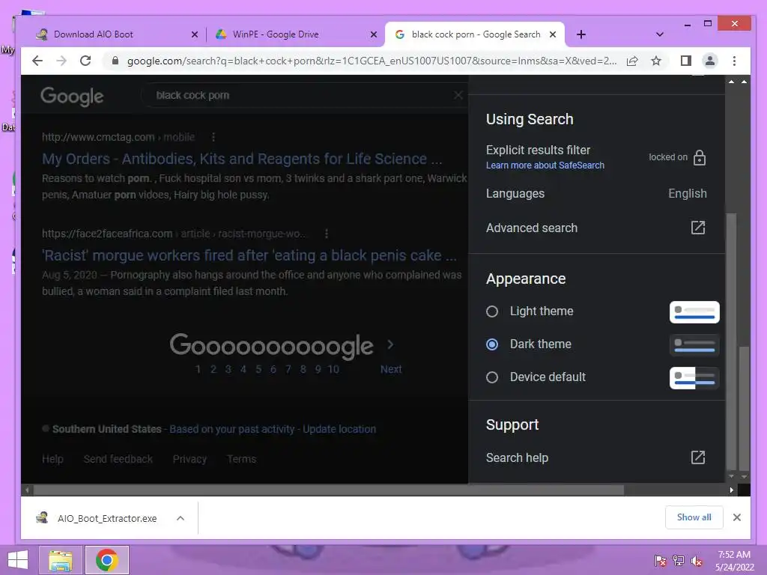Select the black cock porn Google Search tab
This screenshot has width=767, height=575.
(x=476, y=34)
